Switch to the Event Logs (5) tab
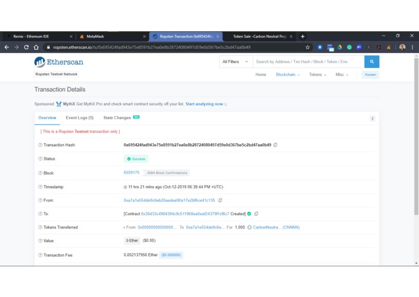This screenshot has height=297, width=419. pos(80,118)
